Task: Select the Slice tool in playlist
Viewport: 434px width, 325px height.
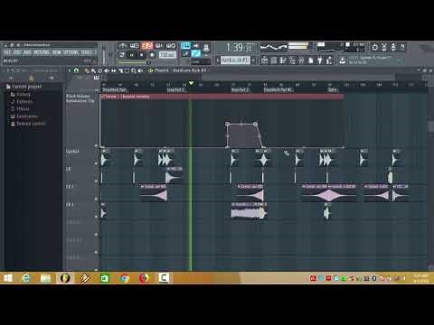Action: pyautogui.click(x=120, y=70)
